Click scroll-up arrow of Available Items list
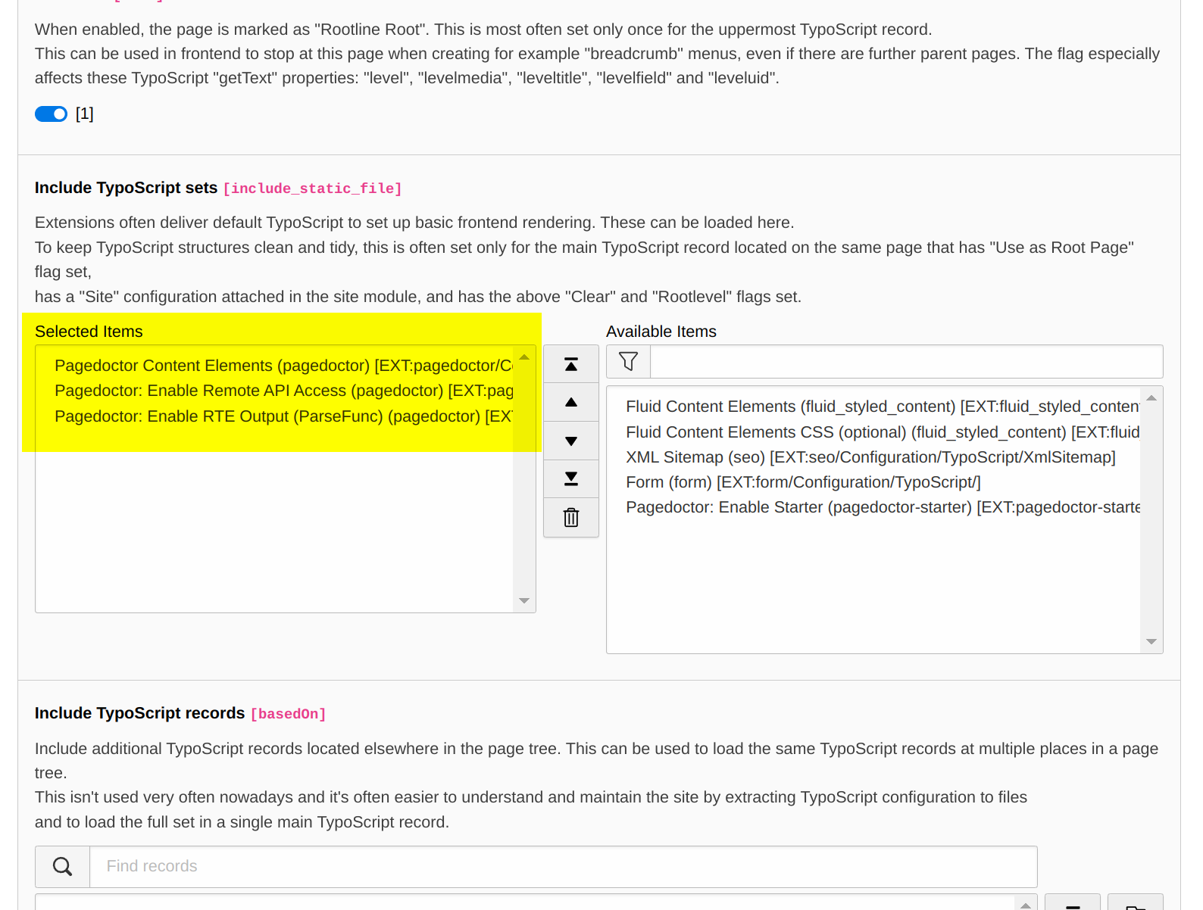The height and width of the screenshot is (910, 1203). [1151, 398]
